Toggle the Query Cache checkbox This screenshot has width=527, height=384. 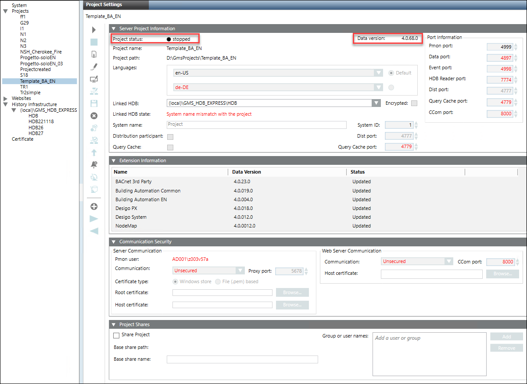[170, 147]
